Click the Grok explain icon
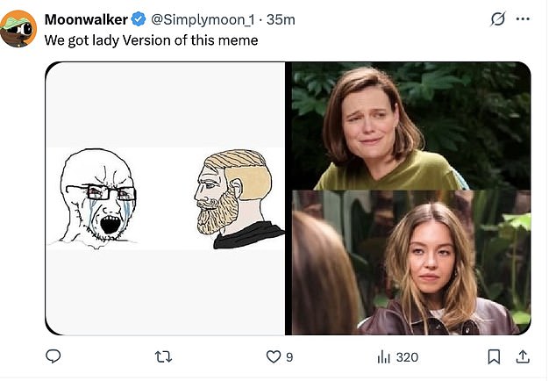 tap(497, 19)
